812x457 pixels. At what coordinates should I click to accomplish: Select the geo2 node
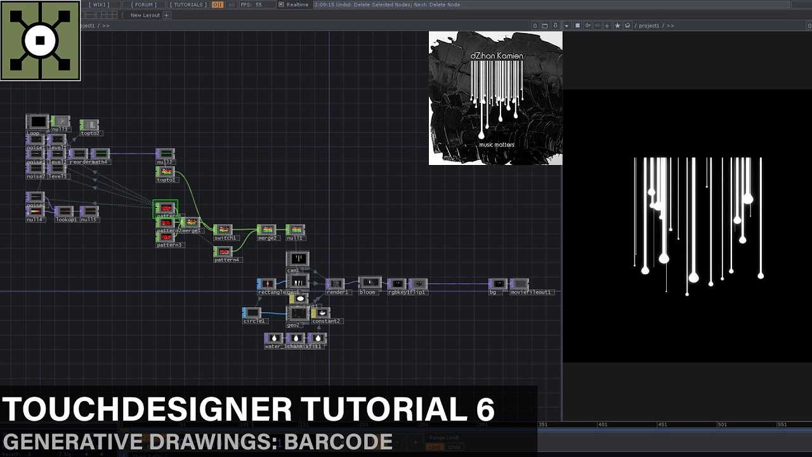[x=297, y=314]
